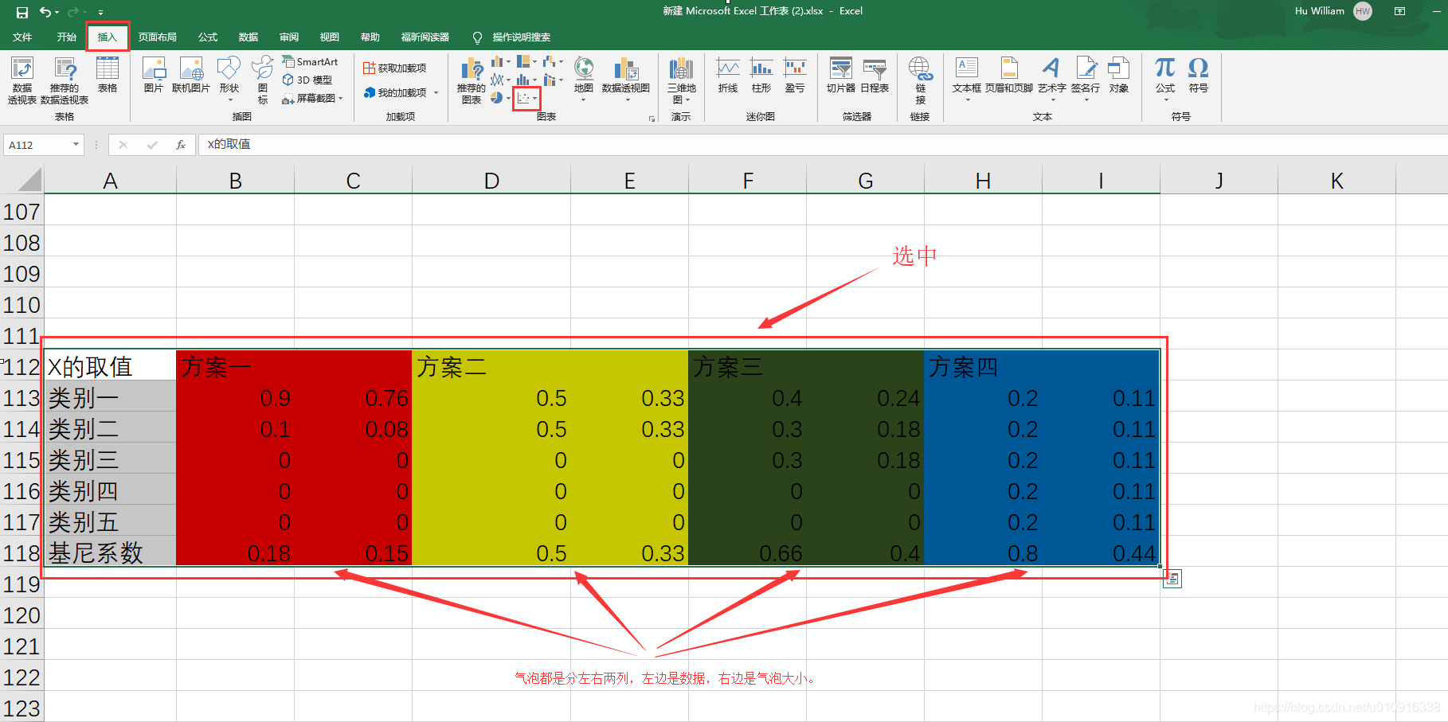This screenshot has width=1448, height=722.
Task: Insert an Object (对象)
Action: pyautogui.click(x=1119, y=76)
